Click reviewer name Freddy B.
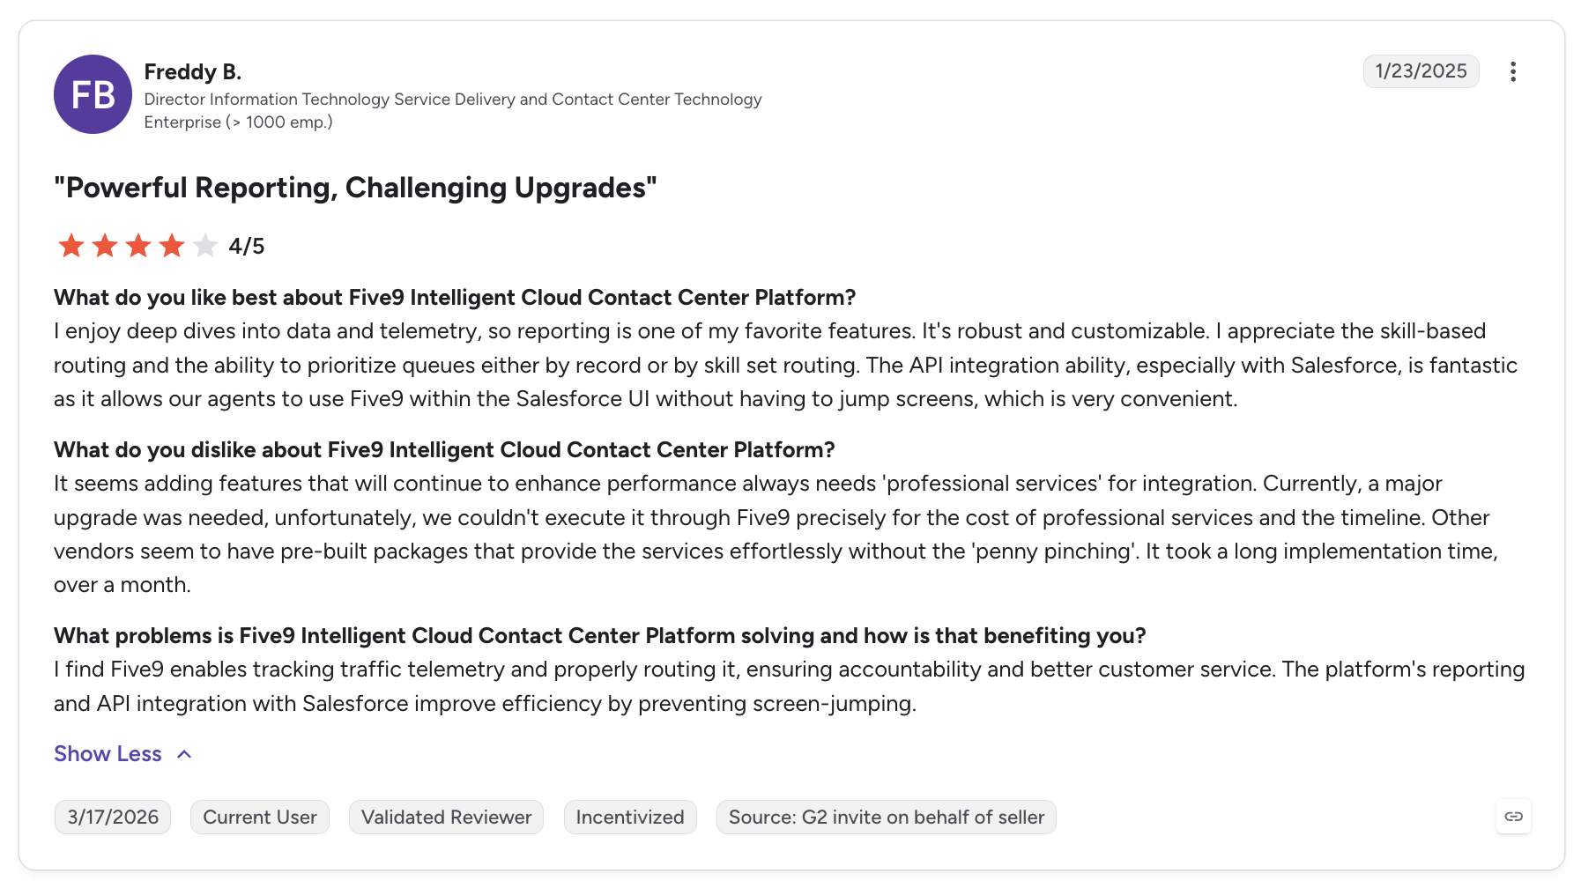The width and height of the screenshot is (1581, 888). pyautogui.click(x=193, y=71)
